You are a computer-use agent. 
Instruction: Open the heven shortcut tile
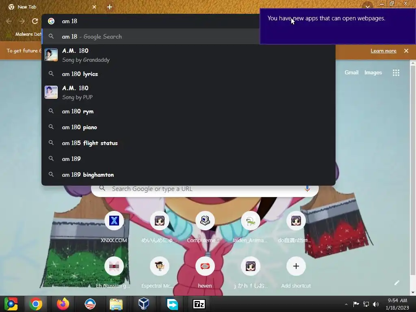(x=205, y=273)
